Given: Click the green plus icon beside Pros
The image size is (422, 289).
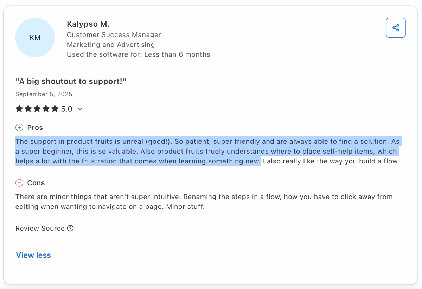Looking at the screenshot, I should tap(19, 127).
